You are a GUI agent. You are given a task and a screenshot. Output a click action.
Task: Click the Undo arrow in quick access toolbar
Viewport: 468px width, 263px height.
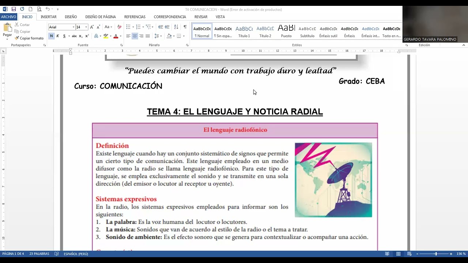coord(48,9)
